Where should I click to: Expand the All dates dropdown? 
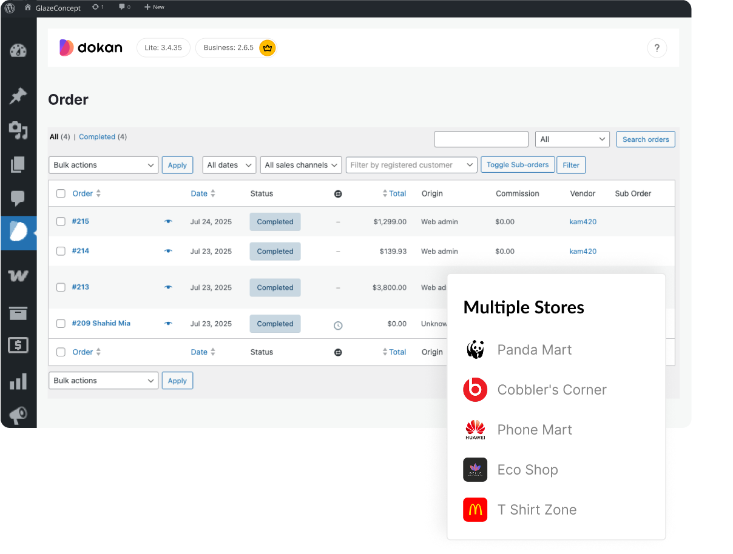pos(229,165)
